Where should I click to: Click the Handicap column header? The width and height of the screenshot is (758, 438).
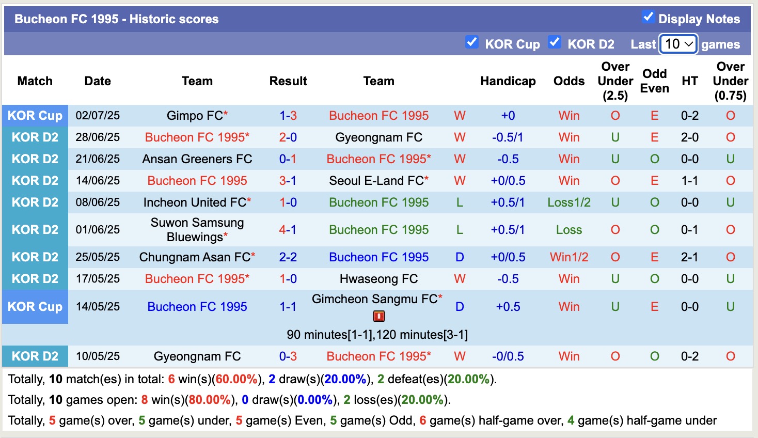(x=508, y=81)
